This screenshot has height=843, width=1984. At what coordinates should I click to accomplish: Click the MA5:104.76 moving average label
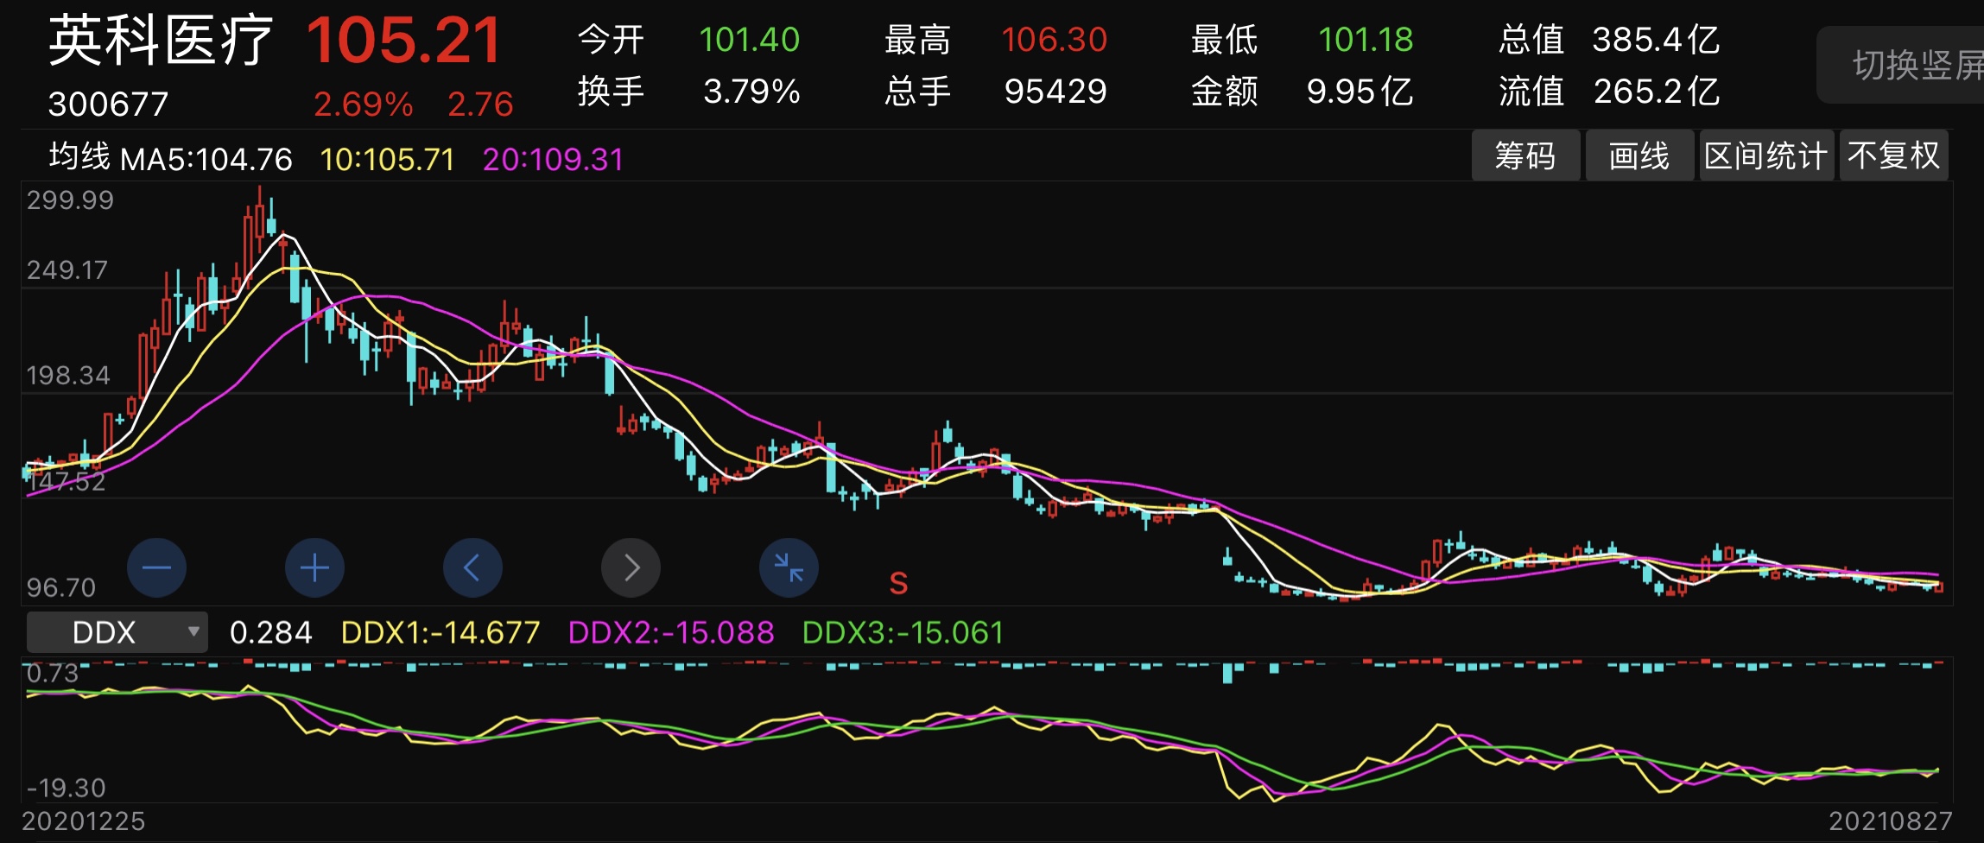point(206,160)
